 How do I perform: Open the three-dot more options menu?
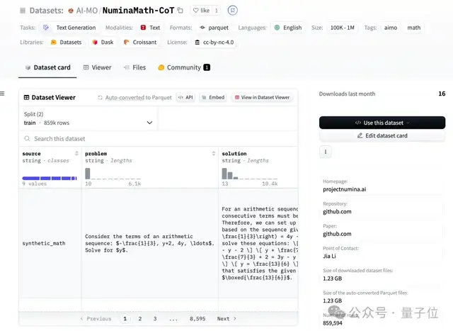(326, 152)
